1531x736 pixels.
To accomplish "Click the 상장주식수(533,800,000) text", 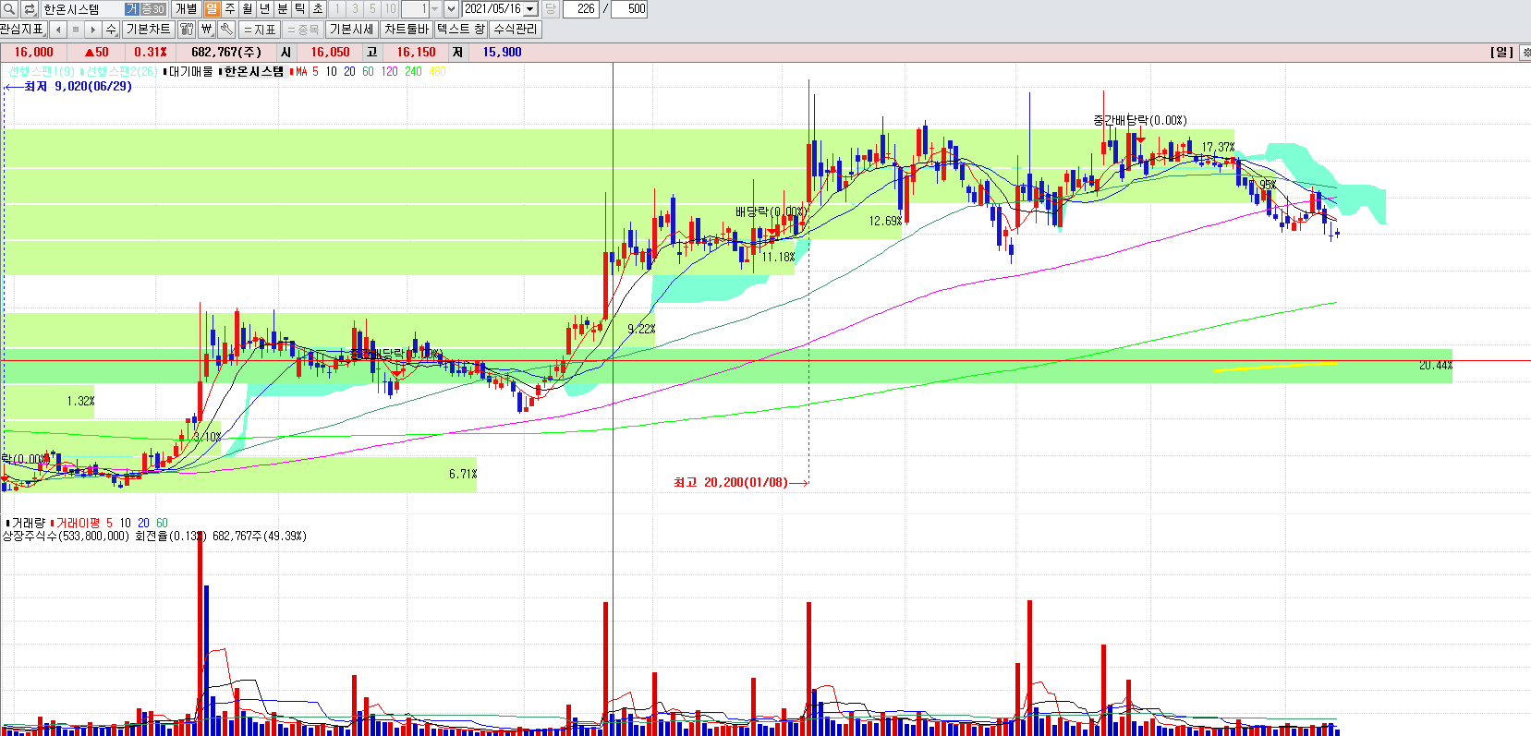I will coord(66,536).
